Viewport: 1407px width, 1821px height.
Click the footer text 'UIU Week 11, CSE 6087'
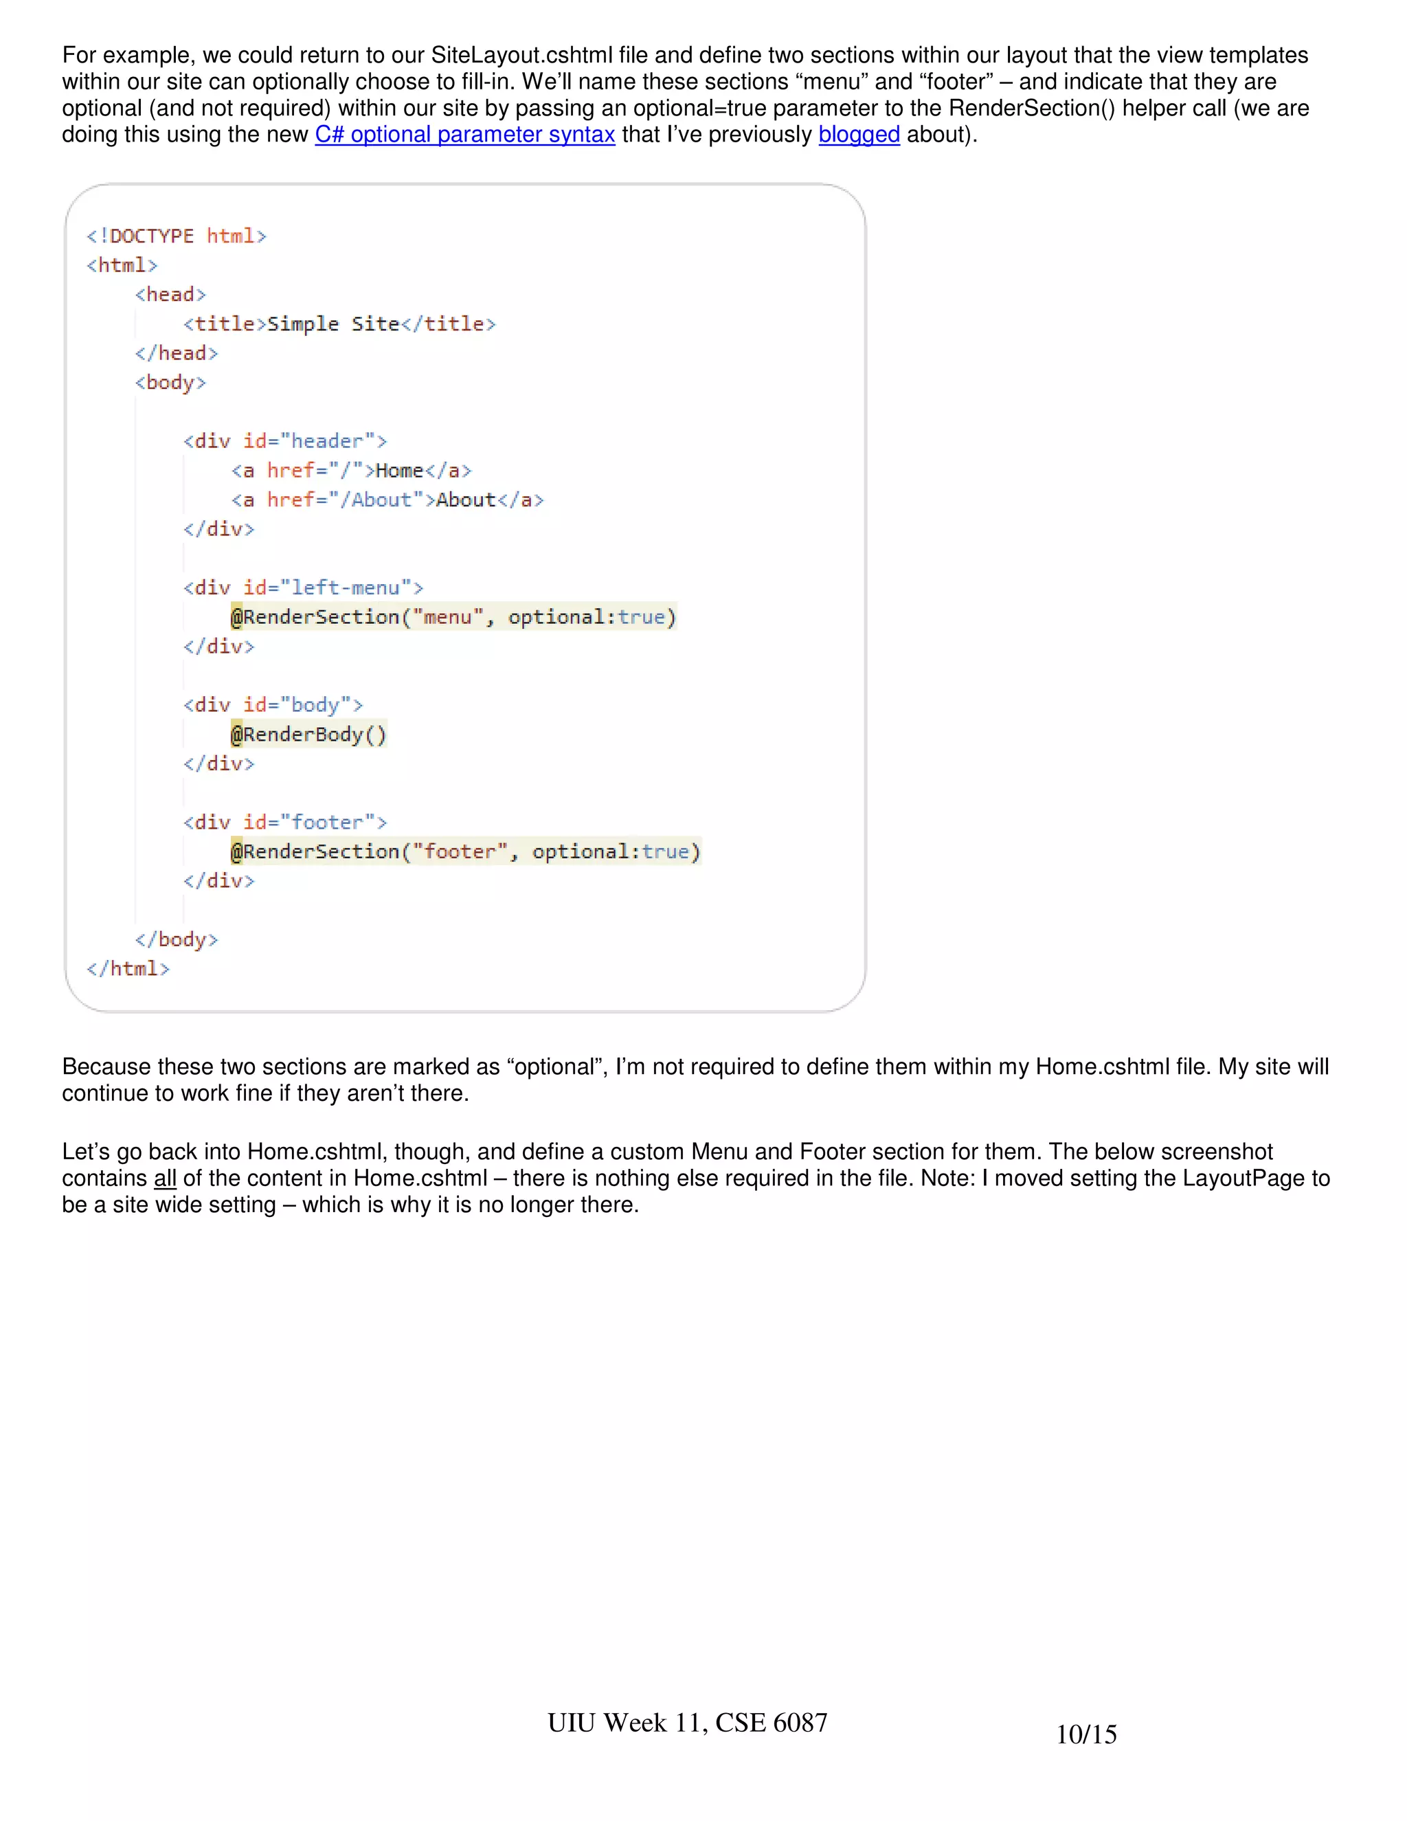[x=688, y=1723]
